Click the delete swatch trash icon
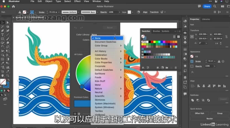 176,68
